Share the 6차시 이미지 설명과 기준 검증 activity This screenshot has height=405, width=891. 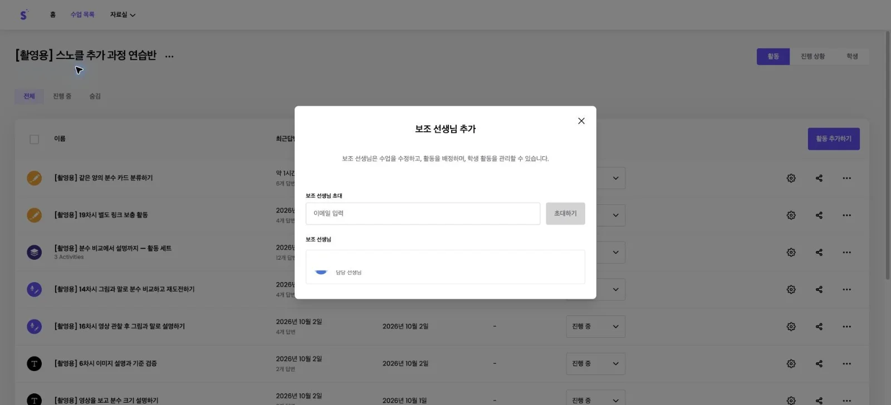pos(819,364)
